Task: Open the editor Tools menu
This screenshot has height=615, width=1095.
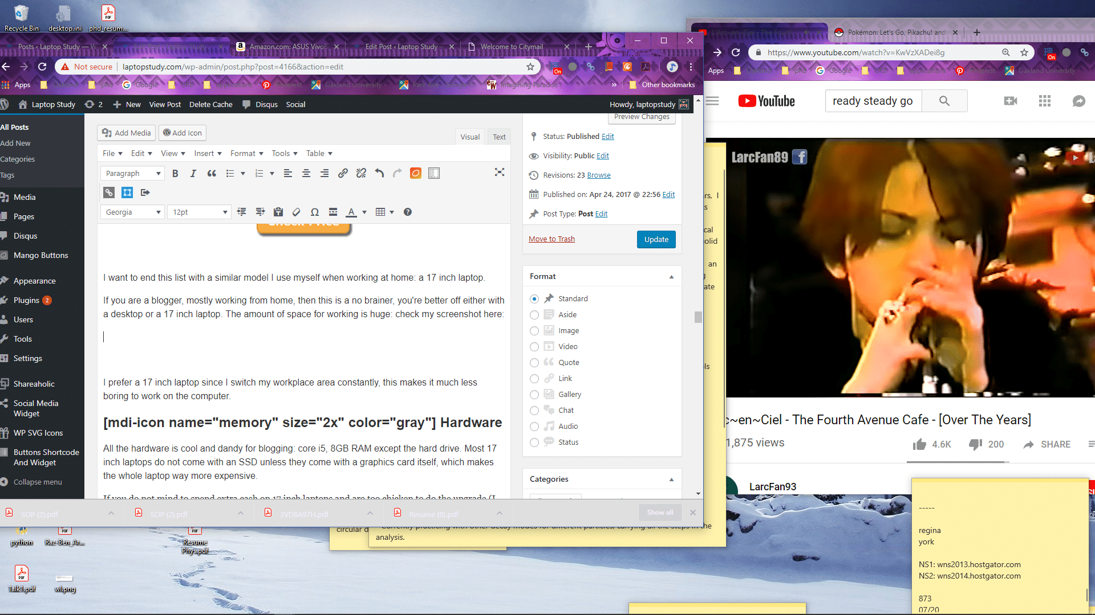Action: 285,154
